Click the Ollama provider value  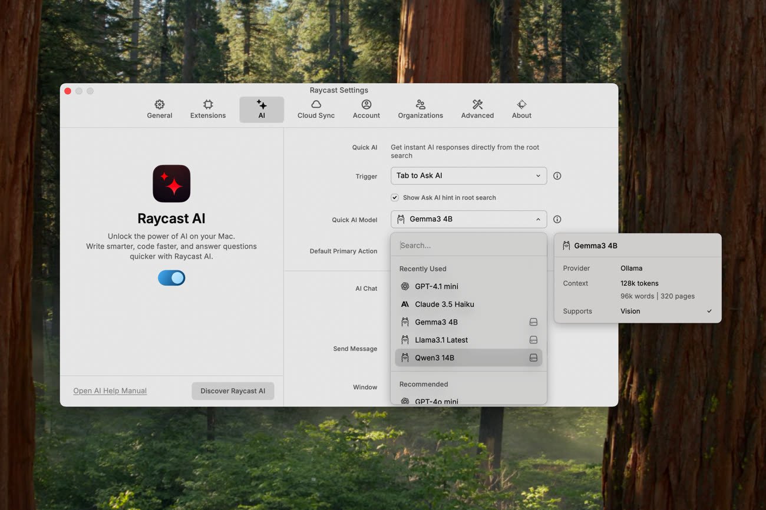pyautogui.click(x=631, y=268)
